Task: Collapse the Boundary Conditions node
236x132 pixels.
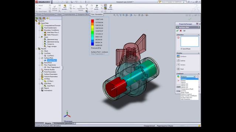Action: click(x=39, y=30)
